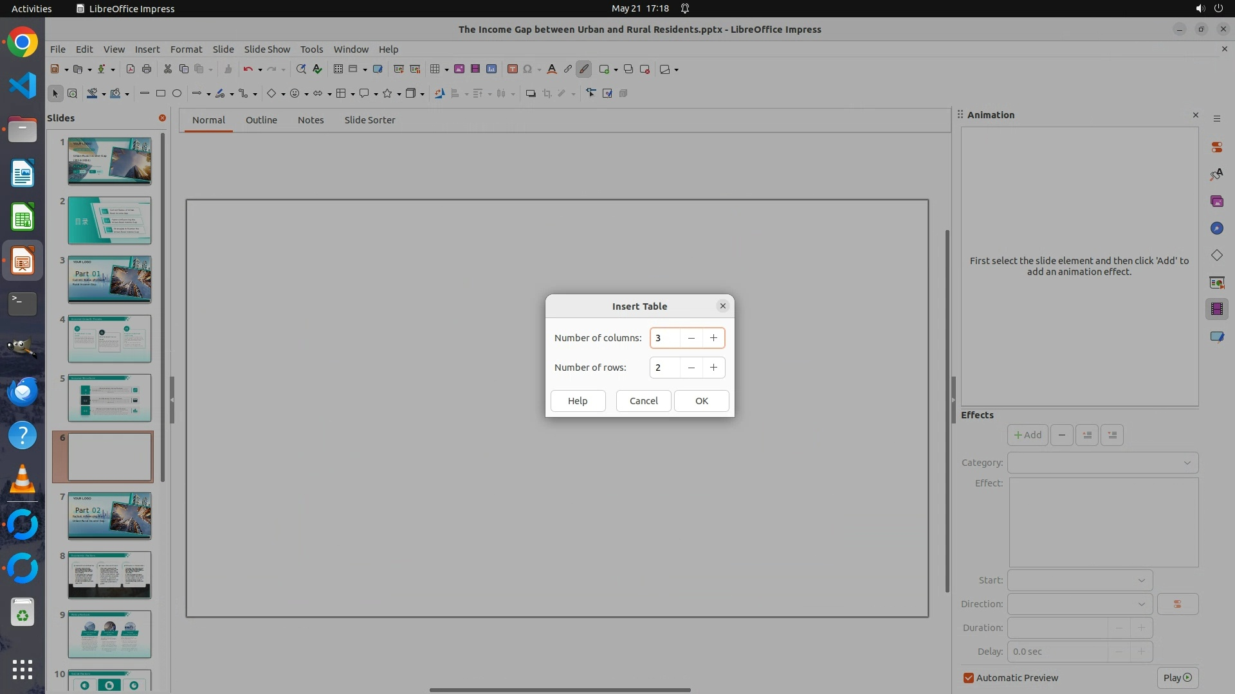Screen dimensions: 1235x694
Task: Open the sidebar Properties panel
Action: 1216,148
